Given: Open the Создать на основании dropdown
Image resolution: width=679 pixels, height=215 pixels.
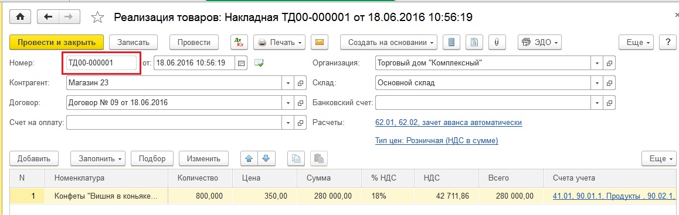Looking at the screenshot, I should coord(389,42).
